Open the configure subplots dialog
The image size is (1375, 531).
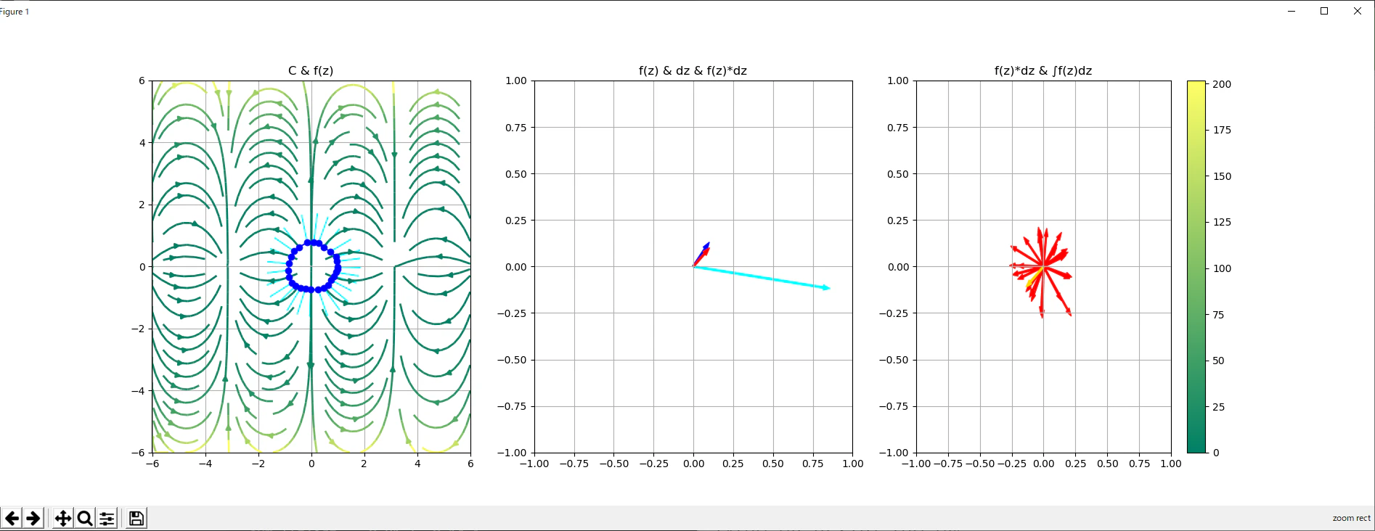(107, 518)
